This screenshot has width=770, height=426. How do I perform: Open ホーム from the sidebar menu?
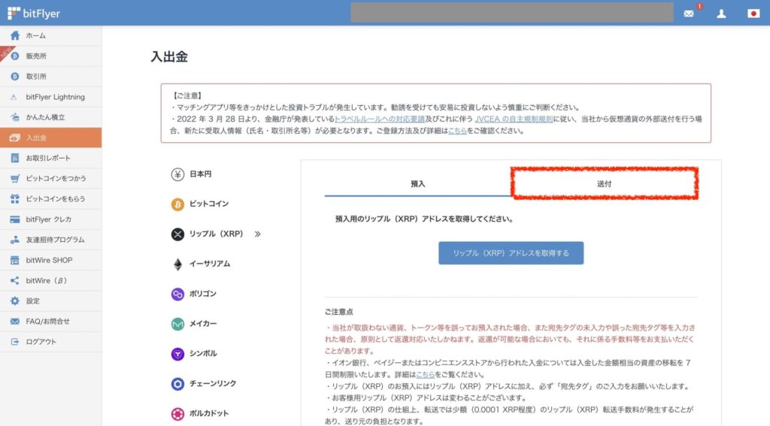[x=51, y=35]
